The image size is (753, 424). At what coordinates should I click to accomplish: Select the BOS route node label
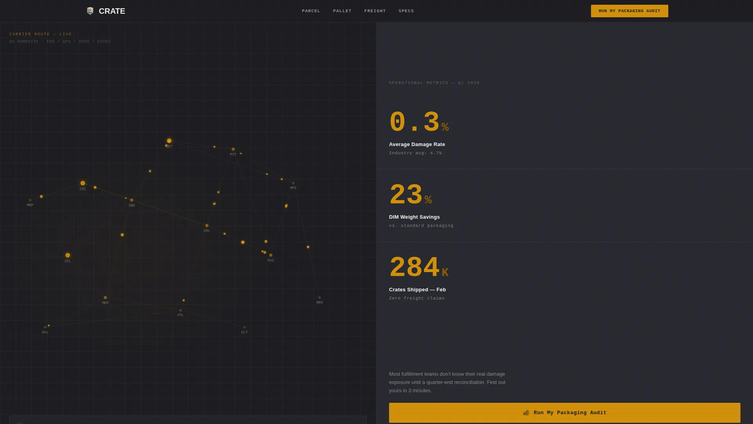tap(320, 303)
